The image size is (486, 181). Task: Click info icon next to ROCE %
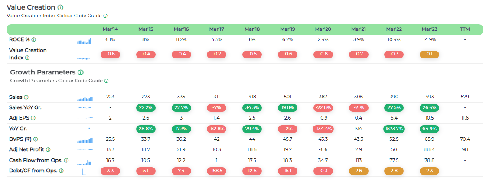33,39
